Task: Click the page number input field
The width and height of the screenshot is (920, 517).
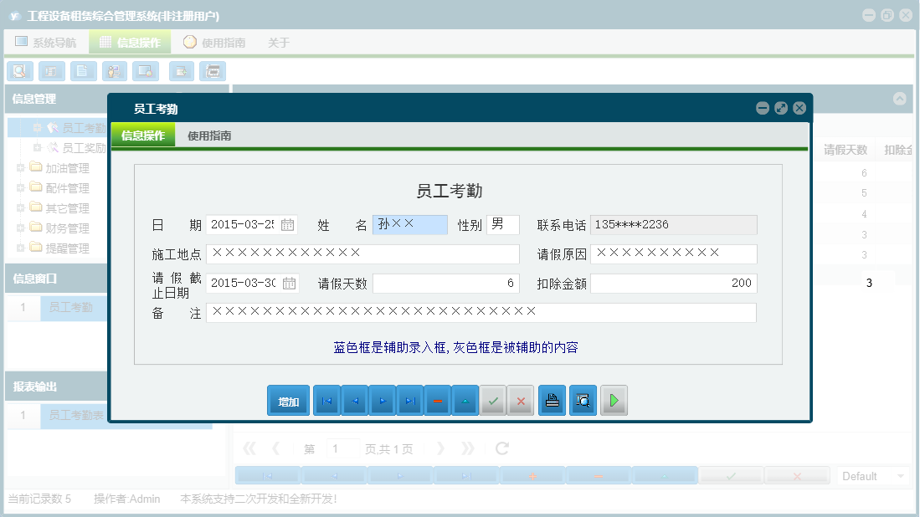Action: (342, 448)
